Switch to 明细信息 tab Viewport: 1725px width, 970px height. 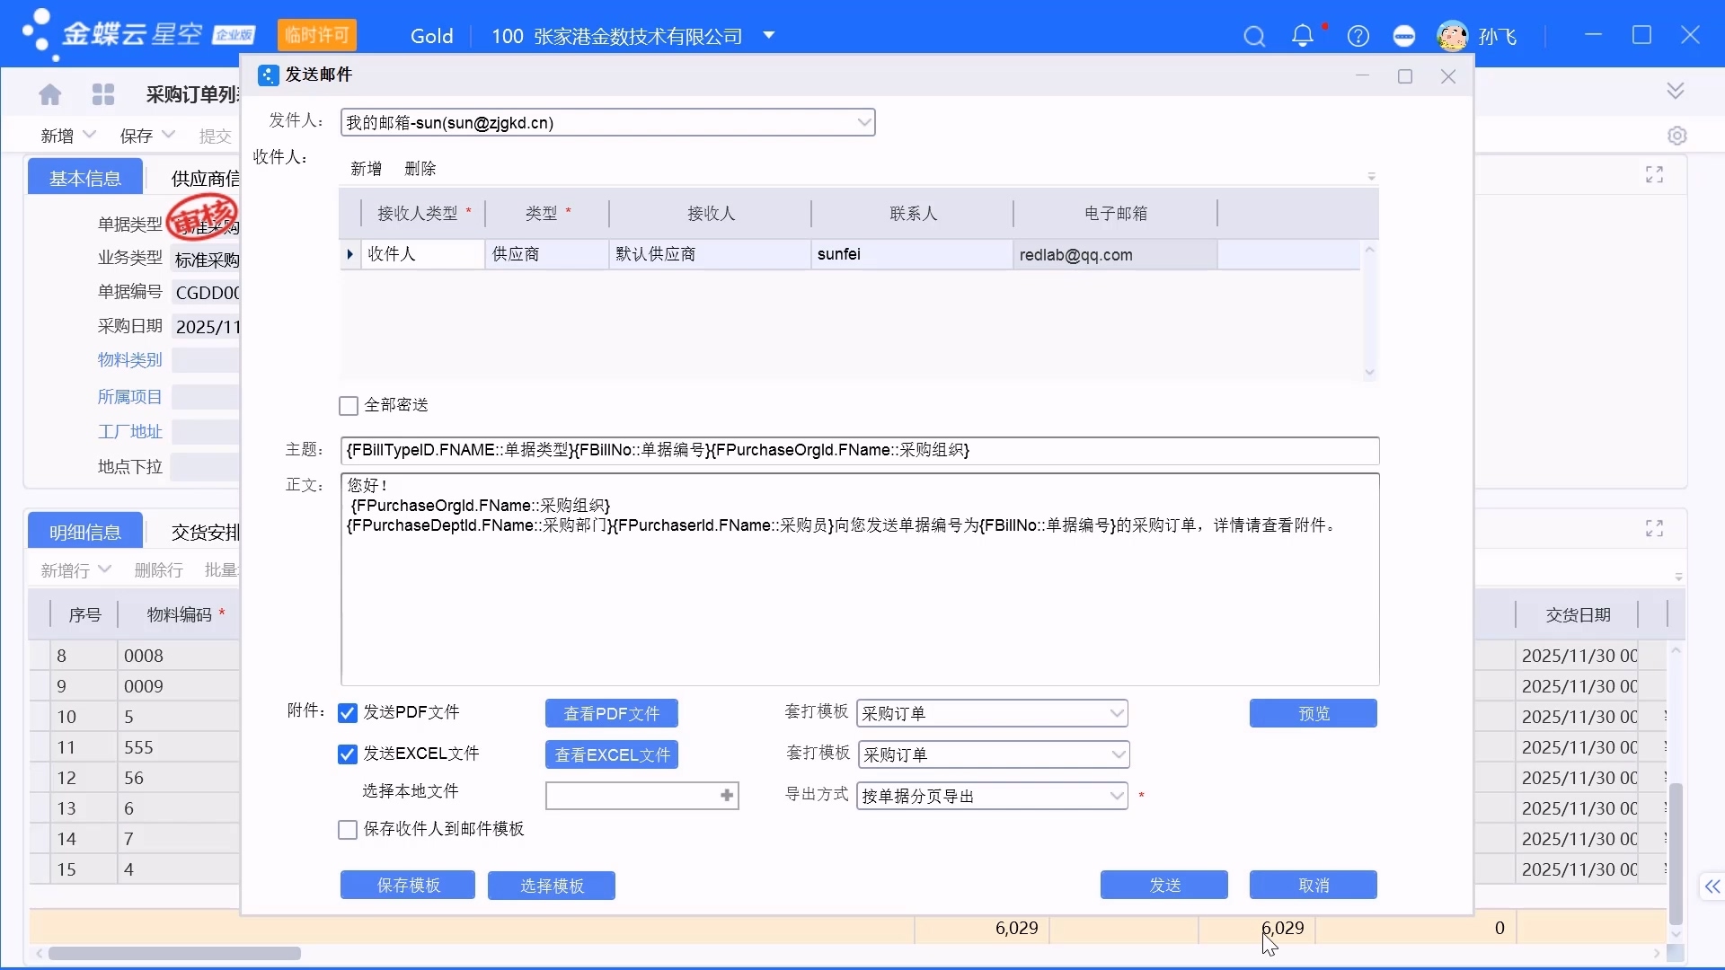(85, 532)
